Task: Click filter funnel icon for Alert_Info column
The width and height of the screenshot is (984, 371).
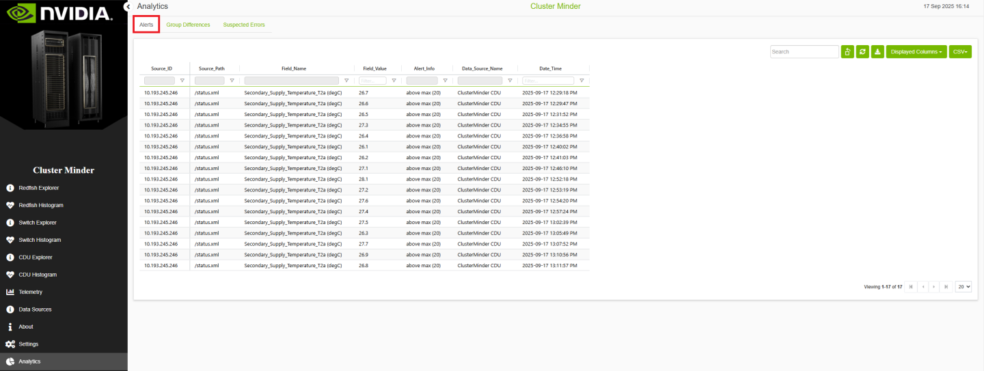Action: click(x=445, y=81)
